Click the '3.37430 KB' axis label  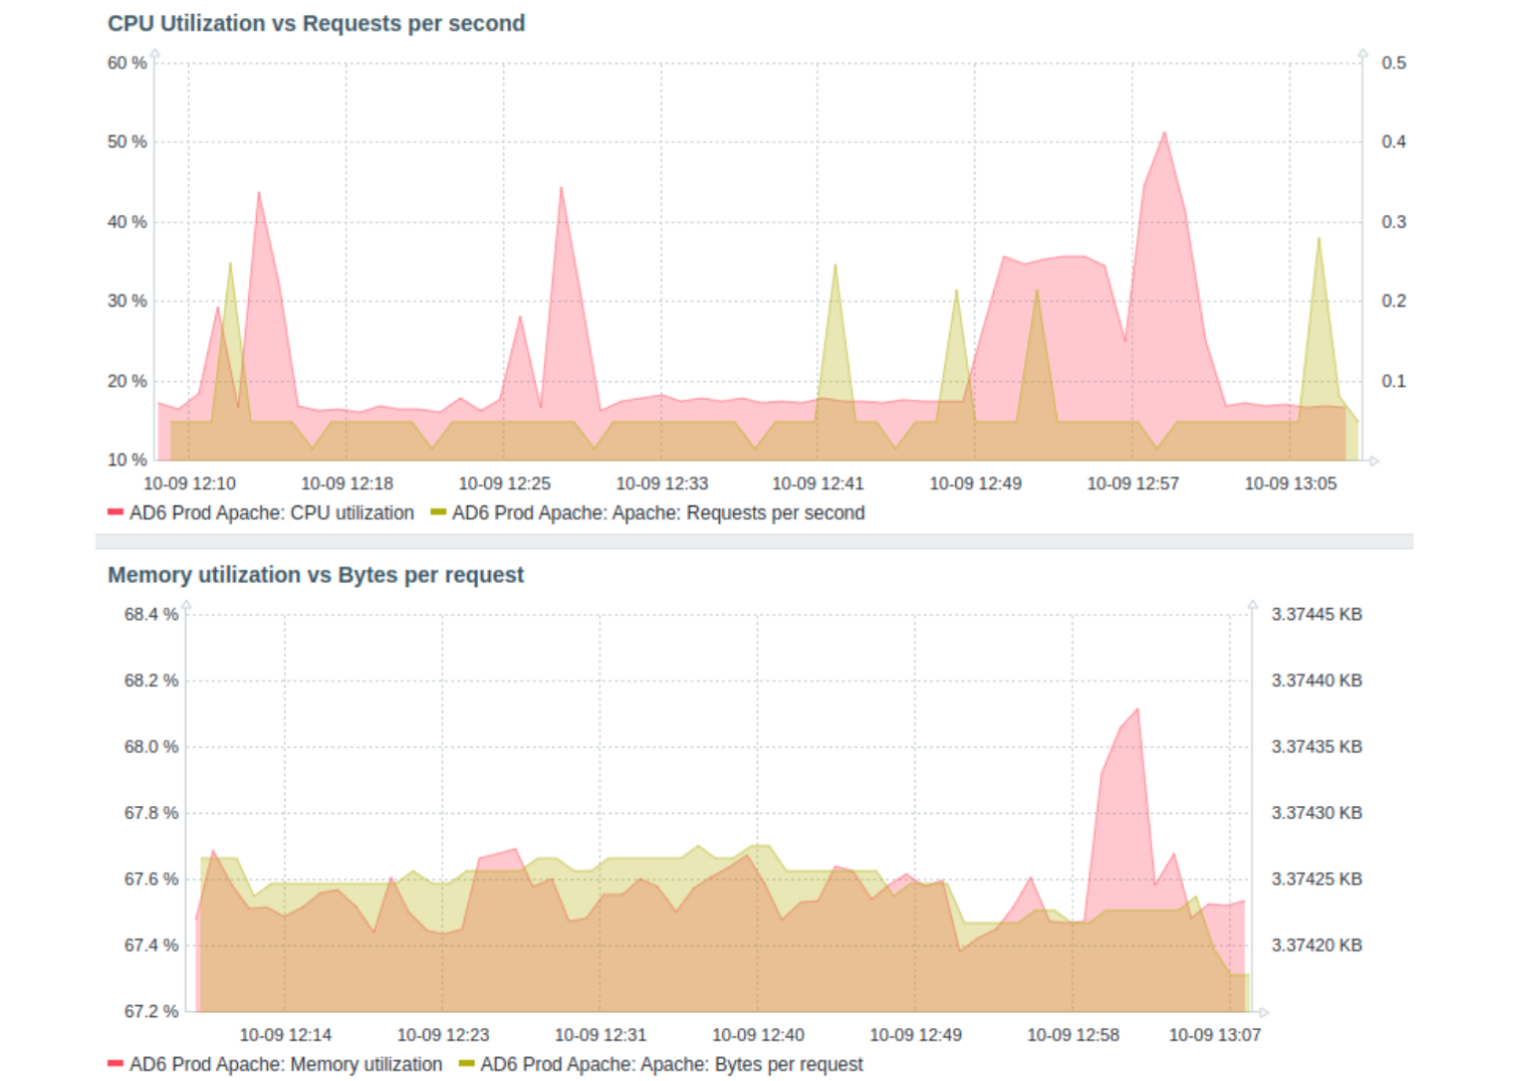point(1317,813)
